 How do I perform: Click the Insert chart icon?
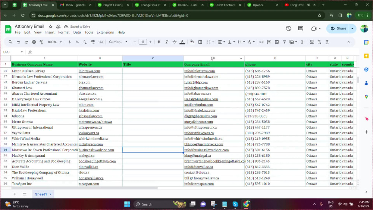click(277, 42)
